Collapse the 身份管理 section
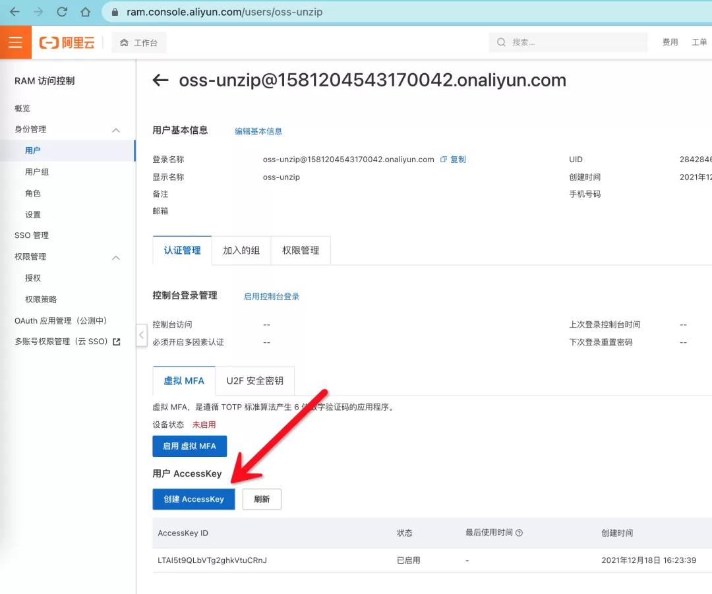 click(116, 129)
